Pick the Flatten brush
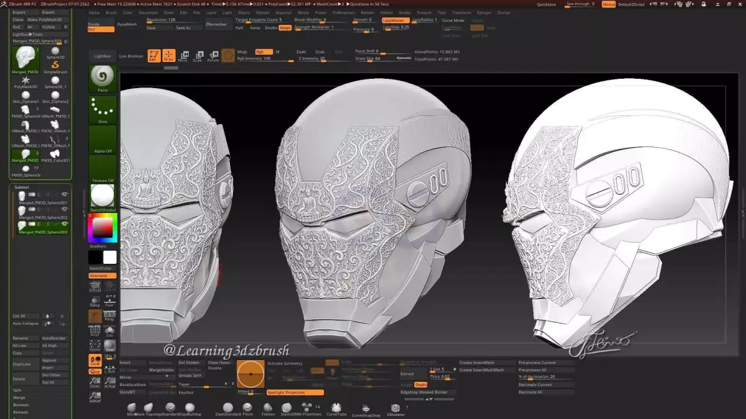Image resolution: width=746 pixels, height=419 pixels. (268, 409)
